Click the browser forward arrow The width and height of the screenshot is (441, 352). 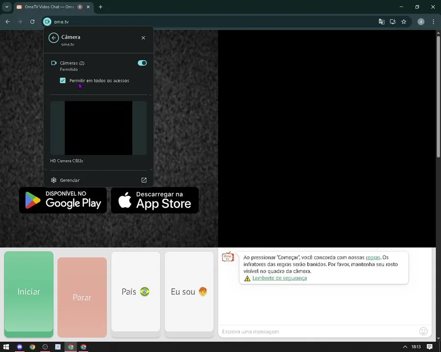point(20,22)
